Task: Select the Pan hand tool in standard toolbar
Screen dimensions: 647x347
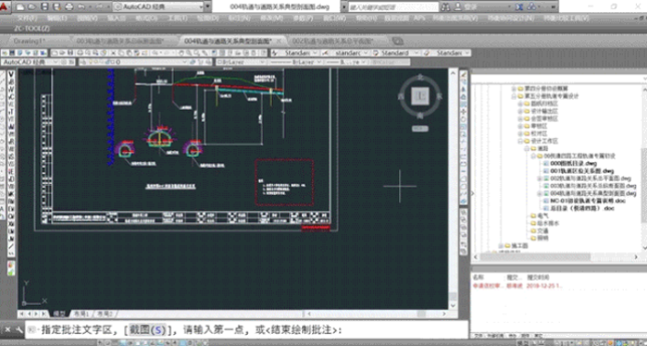Action: coord(180,53)
